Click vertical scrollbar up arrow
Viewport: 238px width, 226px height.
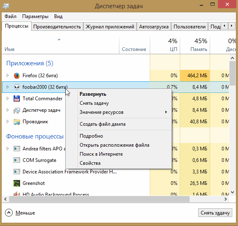(x=232, y=58)
